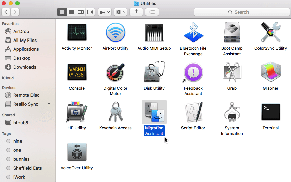Click the Keychain Access keys icon
This screenshot has height=182, width=291.
115,112
